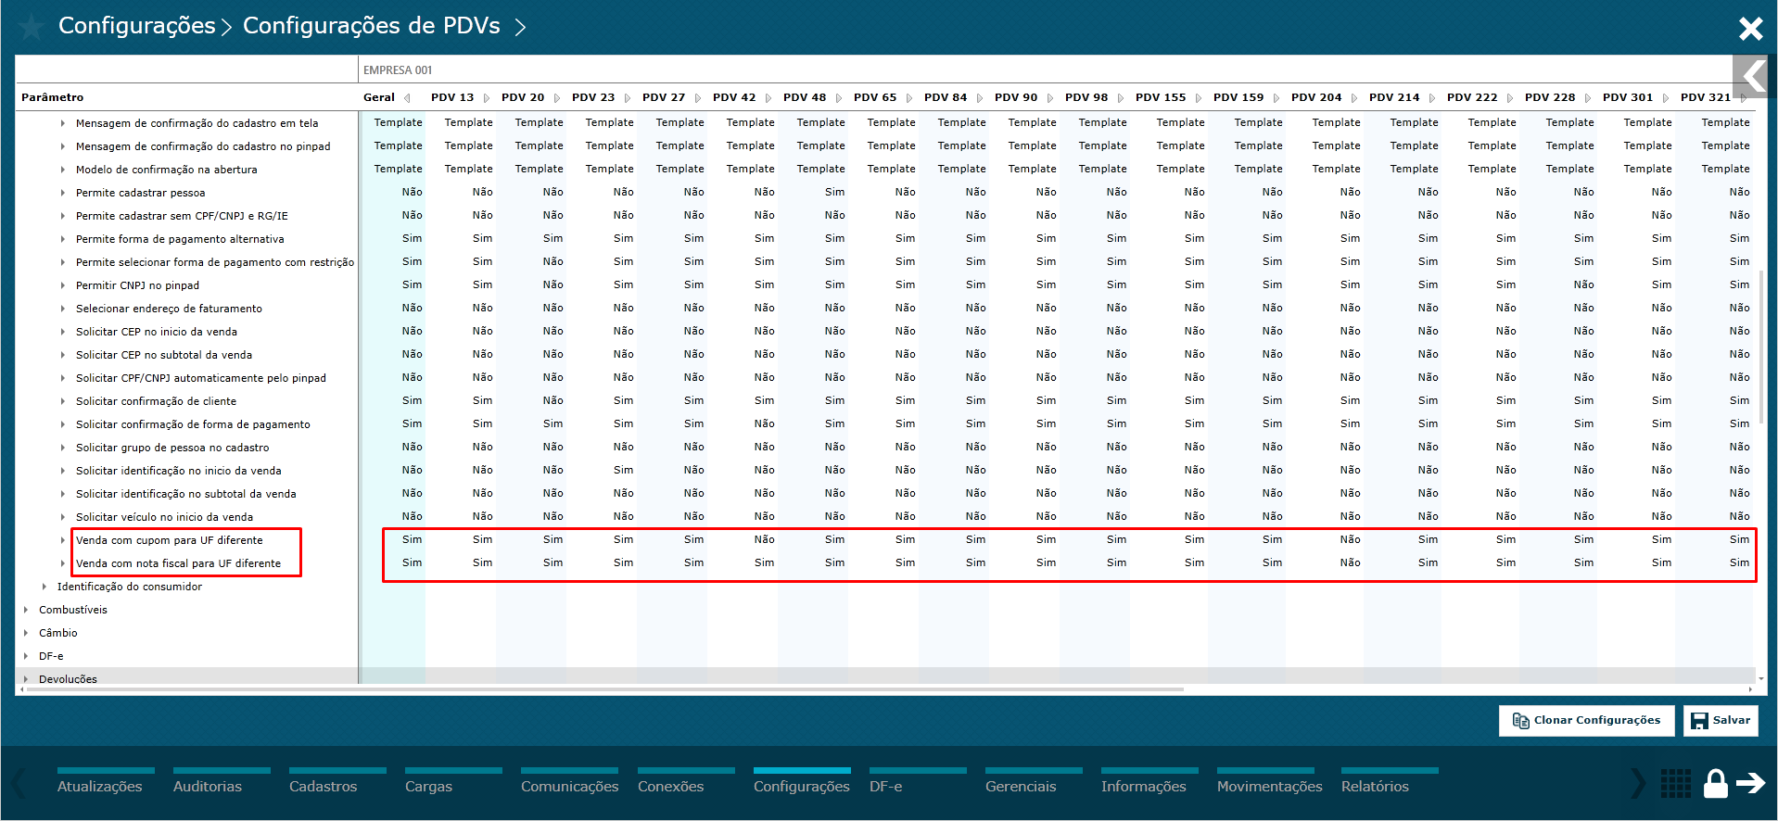This screenshot has height=821, width=1778.
Task: Click the arrow beside PDV 13 header
Action: pos(487,97)
